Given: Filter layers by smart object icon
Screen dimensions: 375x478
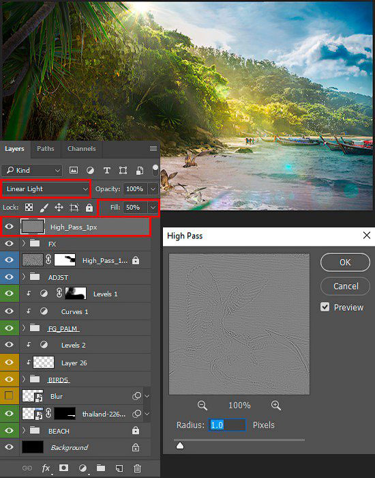Looking at the screenshot, I should [x=140, y=170].
